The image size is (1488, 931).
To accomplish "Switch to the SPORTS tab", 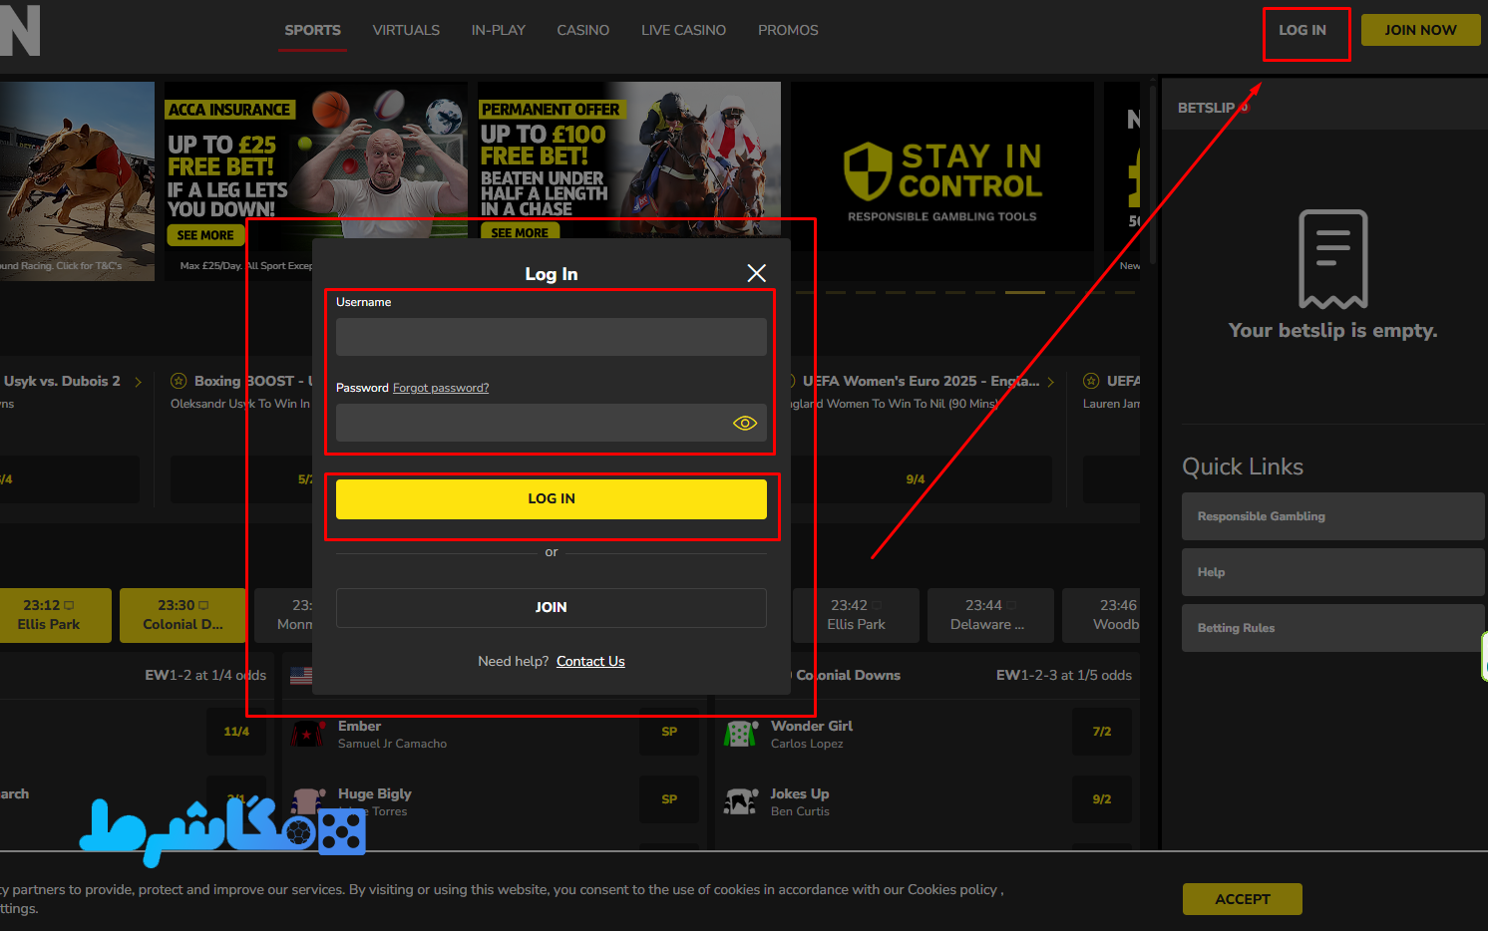I will (313, 30).
